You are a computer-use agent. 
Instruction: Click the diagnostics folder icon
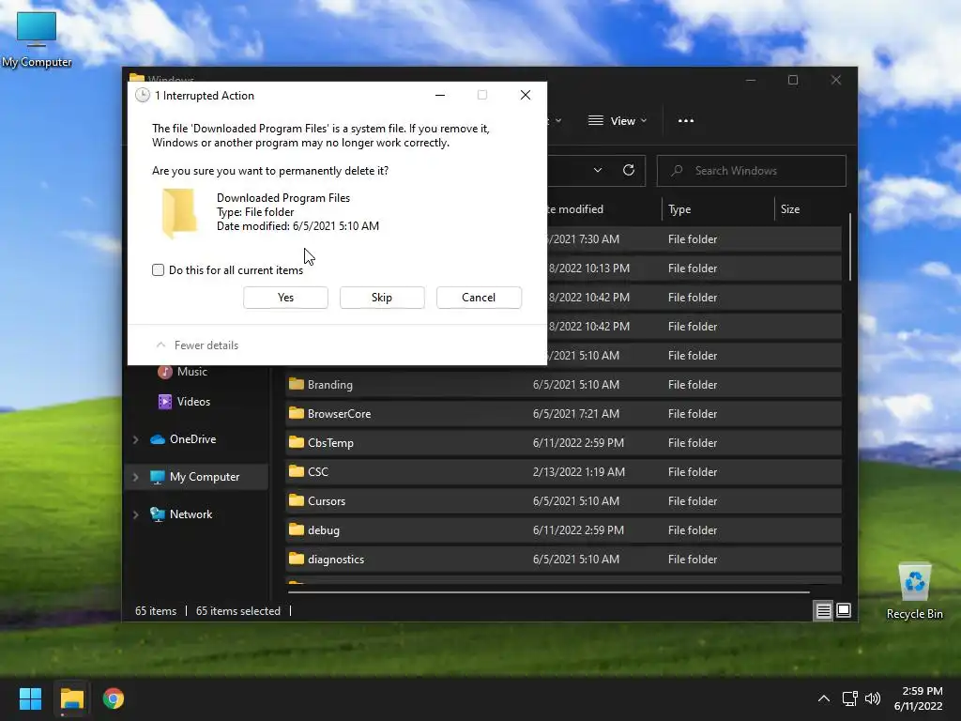coord(297,559)
